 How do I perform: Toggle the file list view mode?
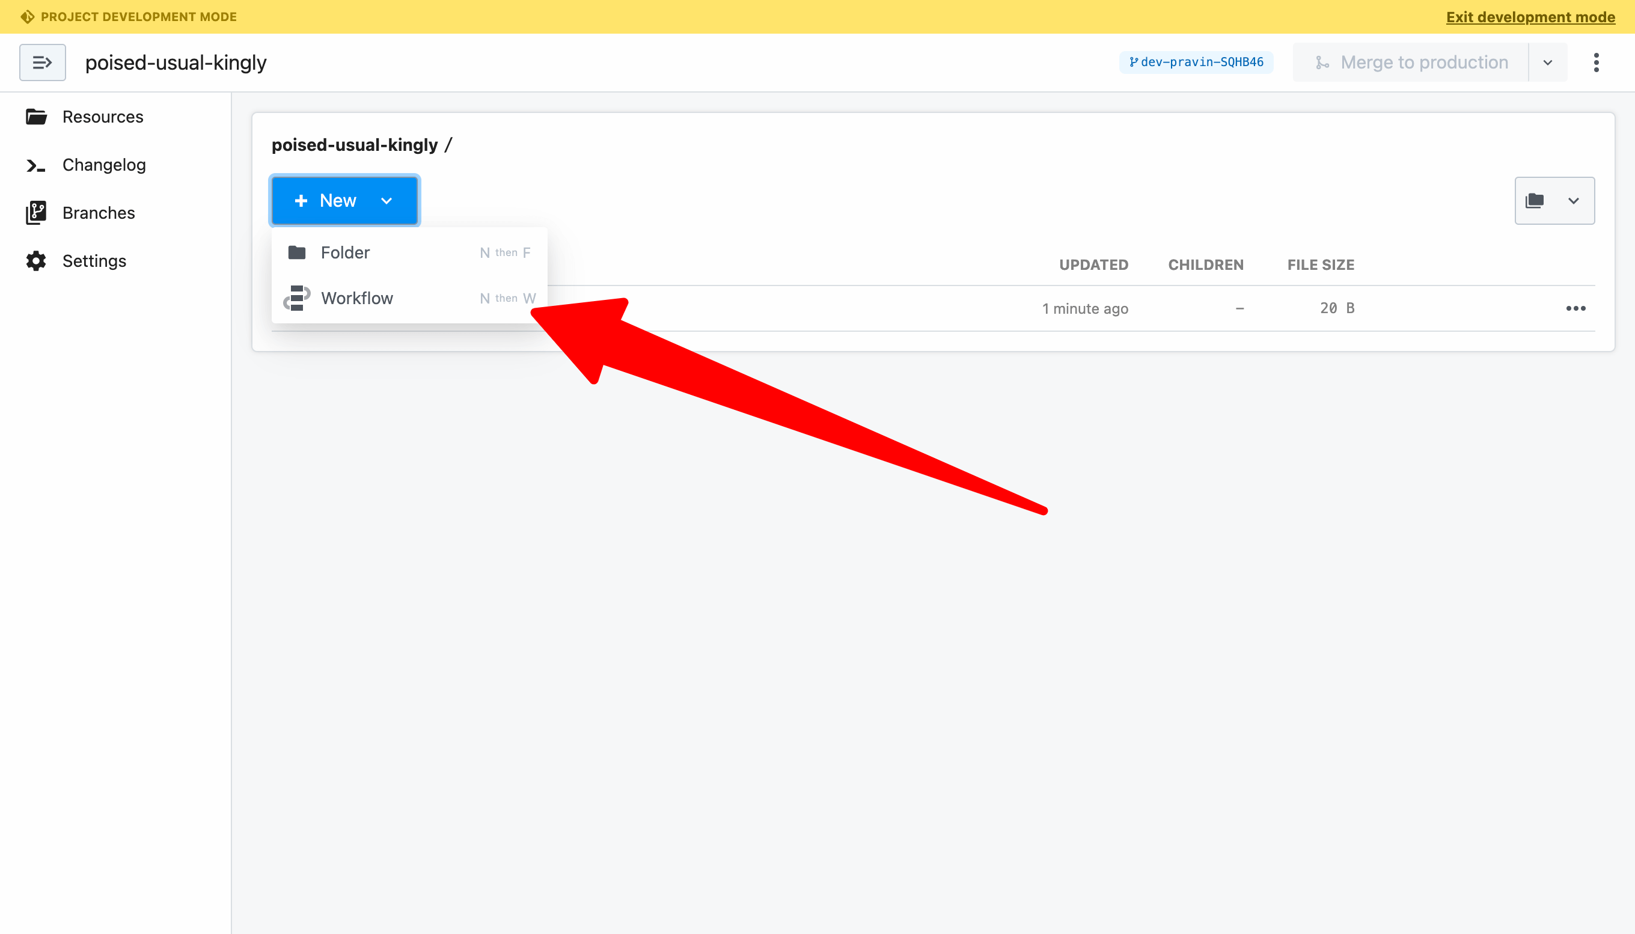click(1554, 200)
